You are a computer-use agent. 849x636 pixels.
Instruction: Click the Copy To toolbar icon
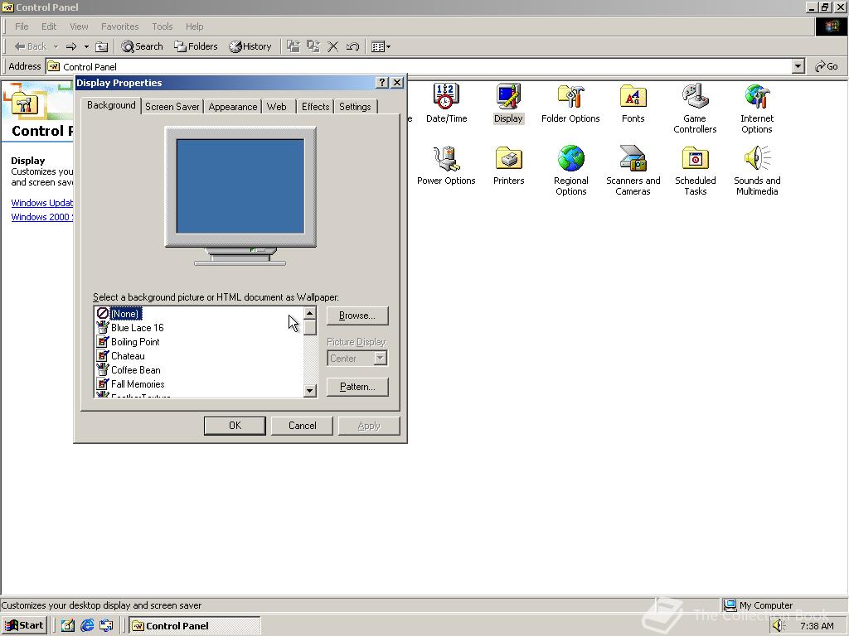(313, 46)
